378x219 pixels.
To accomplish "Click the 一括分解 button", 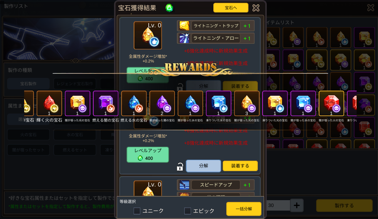I will 244,209.
